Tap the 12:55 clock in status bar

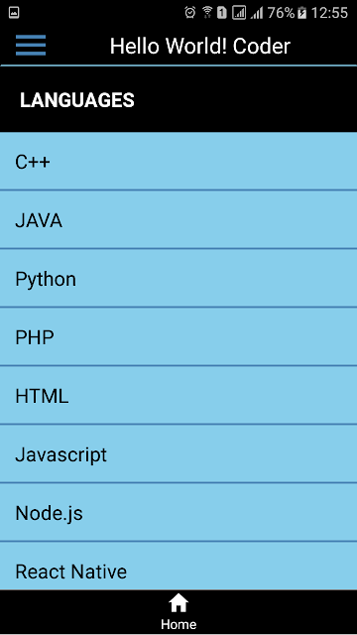point(329,13)
